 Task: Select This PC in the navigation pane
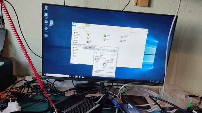tap(76, 45)
